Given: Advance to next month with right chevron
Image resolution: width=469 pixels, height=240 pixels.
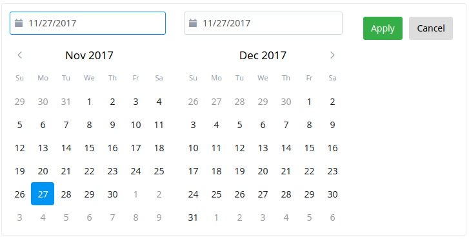Looking at the screenshot, I should pos(332,55).
